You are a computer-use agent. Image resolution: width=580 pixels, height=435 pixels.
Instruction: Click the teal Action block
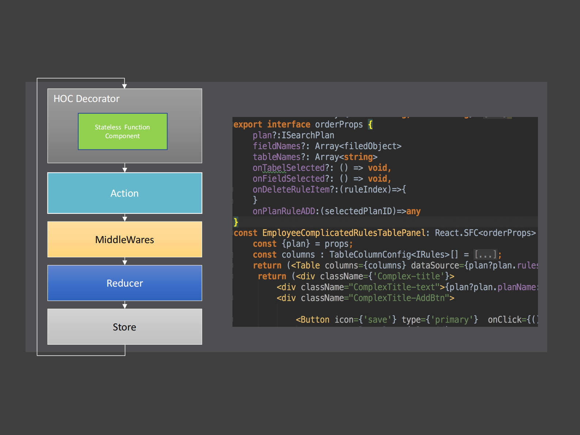125,193
